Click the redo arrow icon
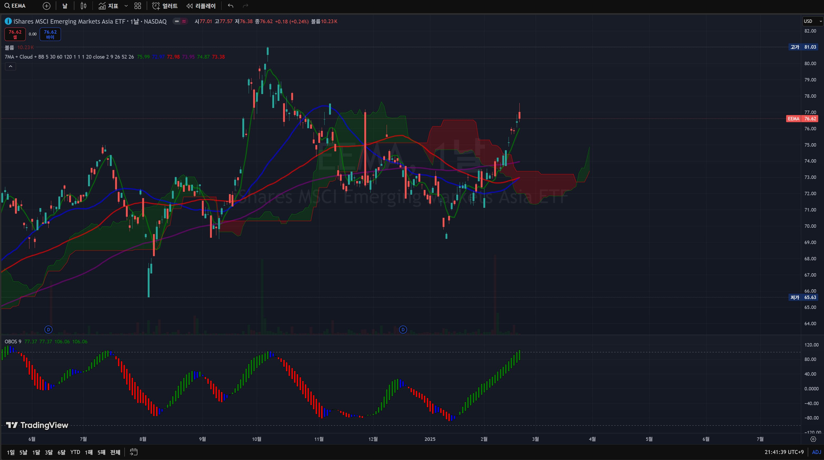Screen dimensions: 824x460 point(245,6)
